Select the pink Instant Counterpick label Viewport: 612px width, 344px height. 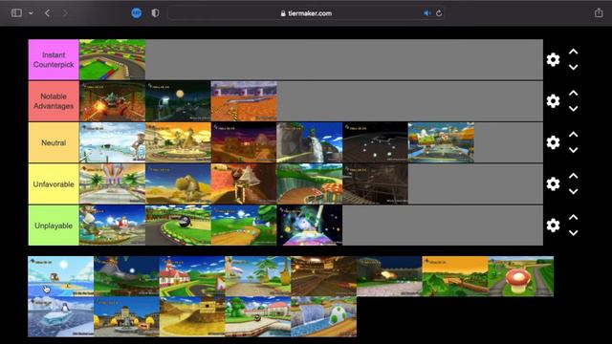pyautogui.click(x=54, y=59)
